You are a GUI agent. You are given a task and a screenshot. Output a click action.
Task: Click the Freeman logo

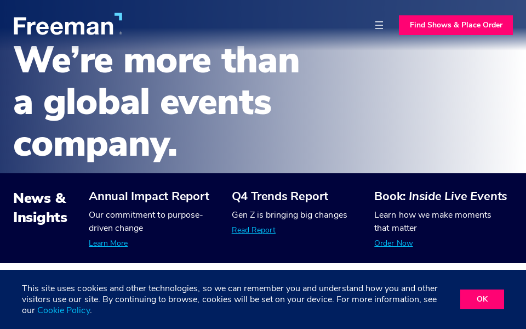(x=63, y=25)
